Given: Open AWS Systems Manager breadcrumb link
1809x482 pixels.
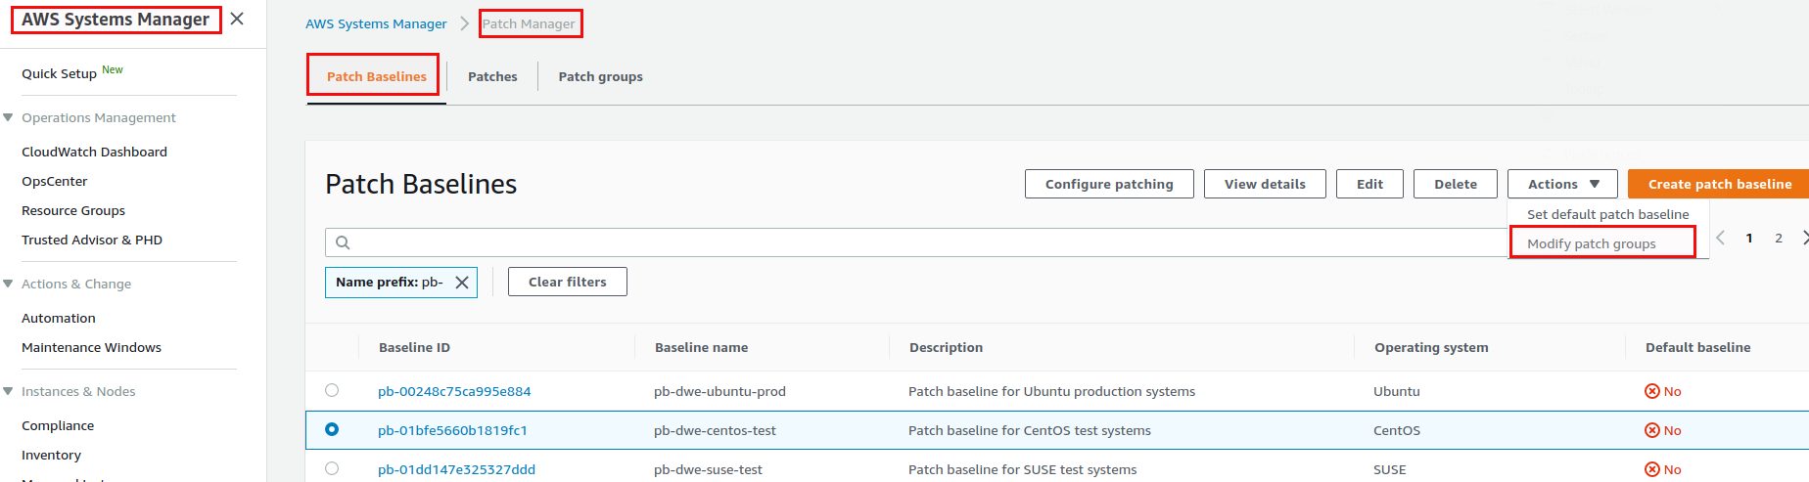Looking at the screenshot, I should (376, 23).
